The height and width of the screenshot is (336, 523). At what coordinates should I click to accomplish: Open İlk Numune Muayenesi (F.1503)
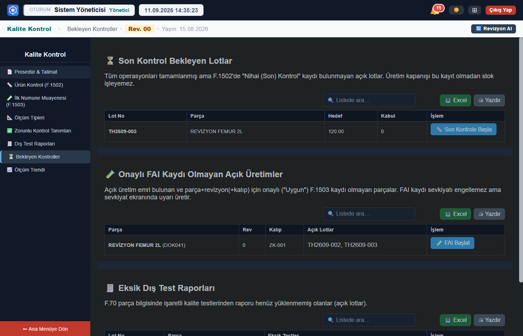point(45,101)
